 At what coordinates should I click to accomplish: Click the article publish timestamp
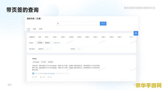pyautogui.click(x=62, y=74)
